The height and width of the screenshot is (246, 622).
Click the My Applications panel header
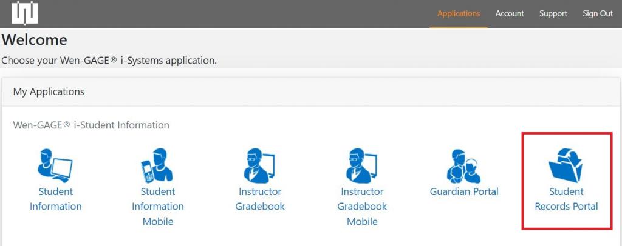click(x=311, y=91)
